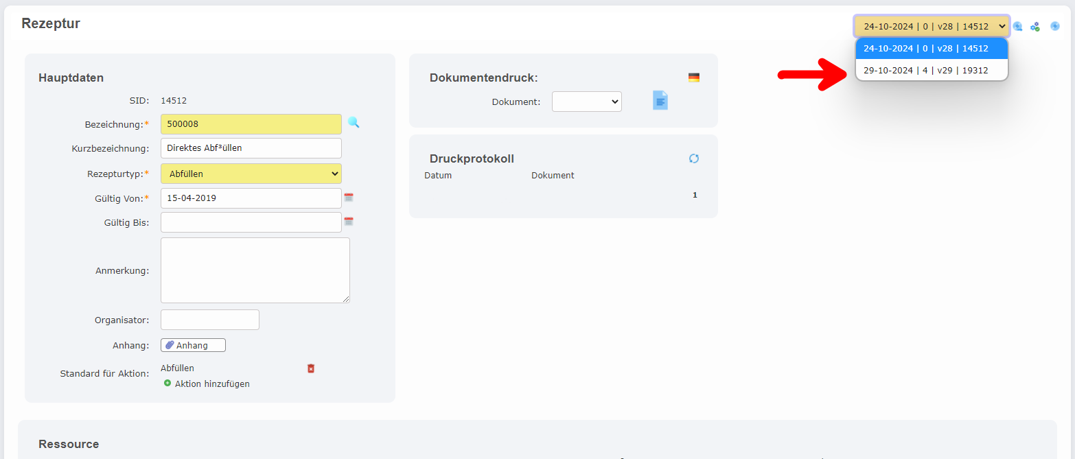Click the document print icon next to Dokument
Image resolution: width=1075 pixels, height=459 pixels.
660,100
